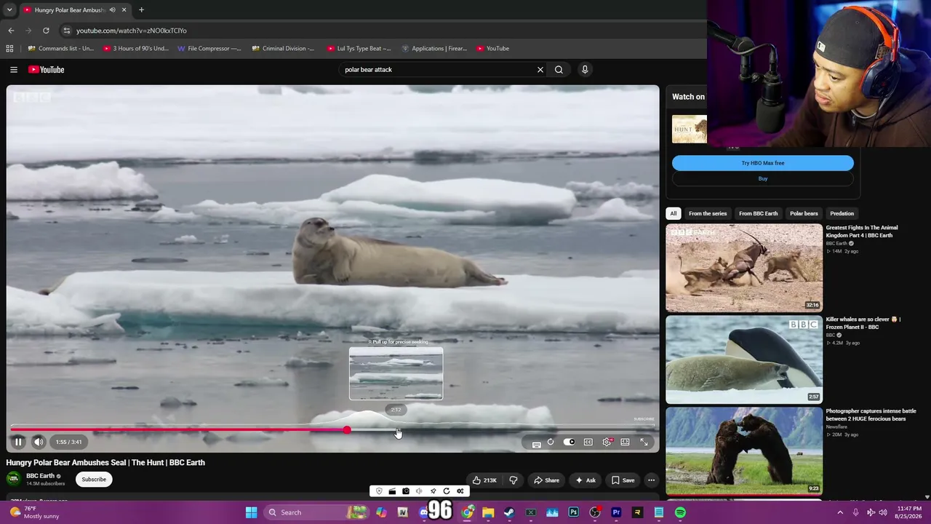Open 'Photographer captures intense battle' bears thumbnail
931x524 pixels.
(744, 451)
